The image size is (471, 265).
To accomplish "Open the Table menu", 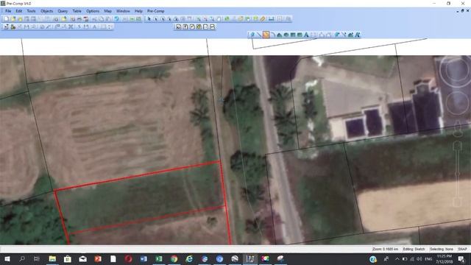I will [77, 11].
